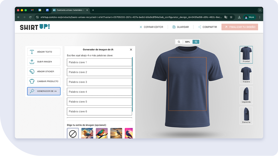
Task: Focus the Palabra clave 6 field
Action: (99, 111)
